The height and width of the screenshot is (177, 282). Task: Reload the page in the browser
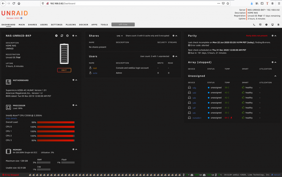tap(14, 3)
